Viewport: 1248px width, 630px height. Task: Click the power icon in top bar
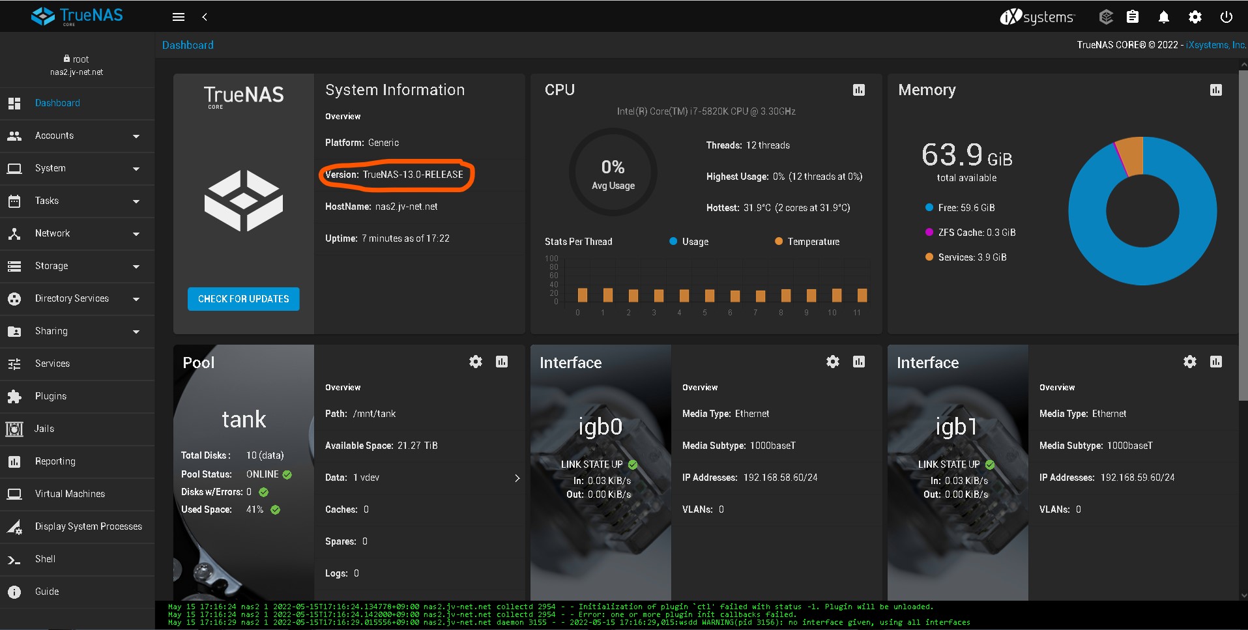1226,17
